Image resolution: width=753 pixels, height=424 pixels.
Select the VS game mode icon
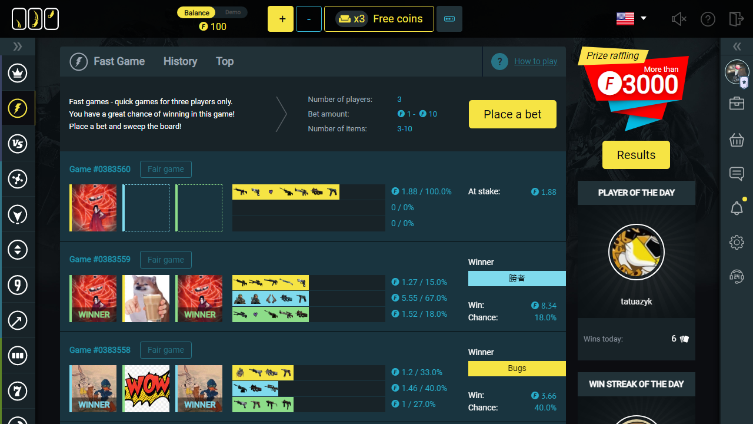click(x=18, y=144)
